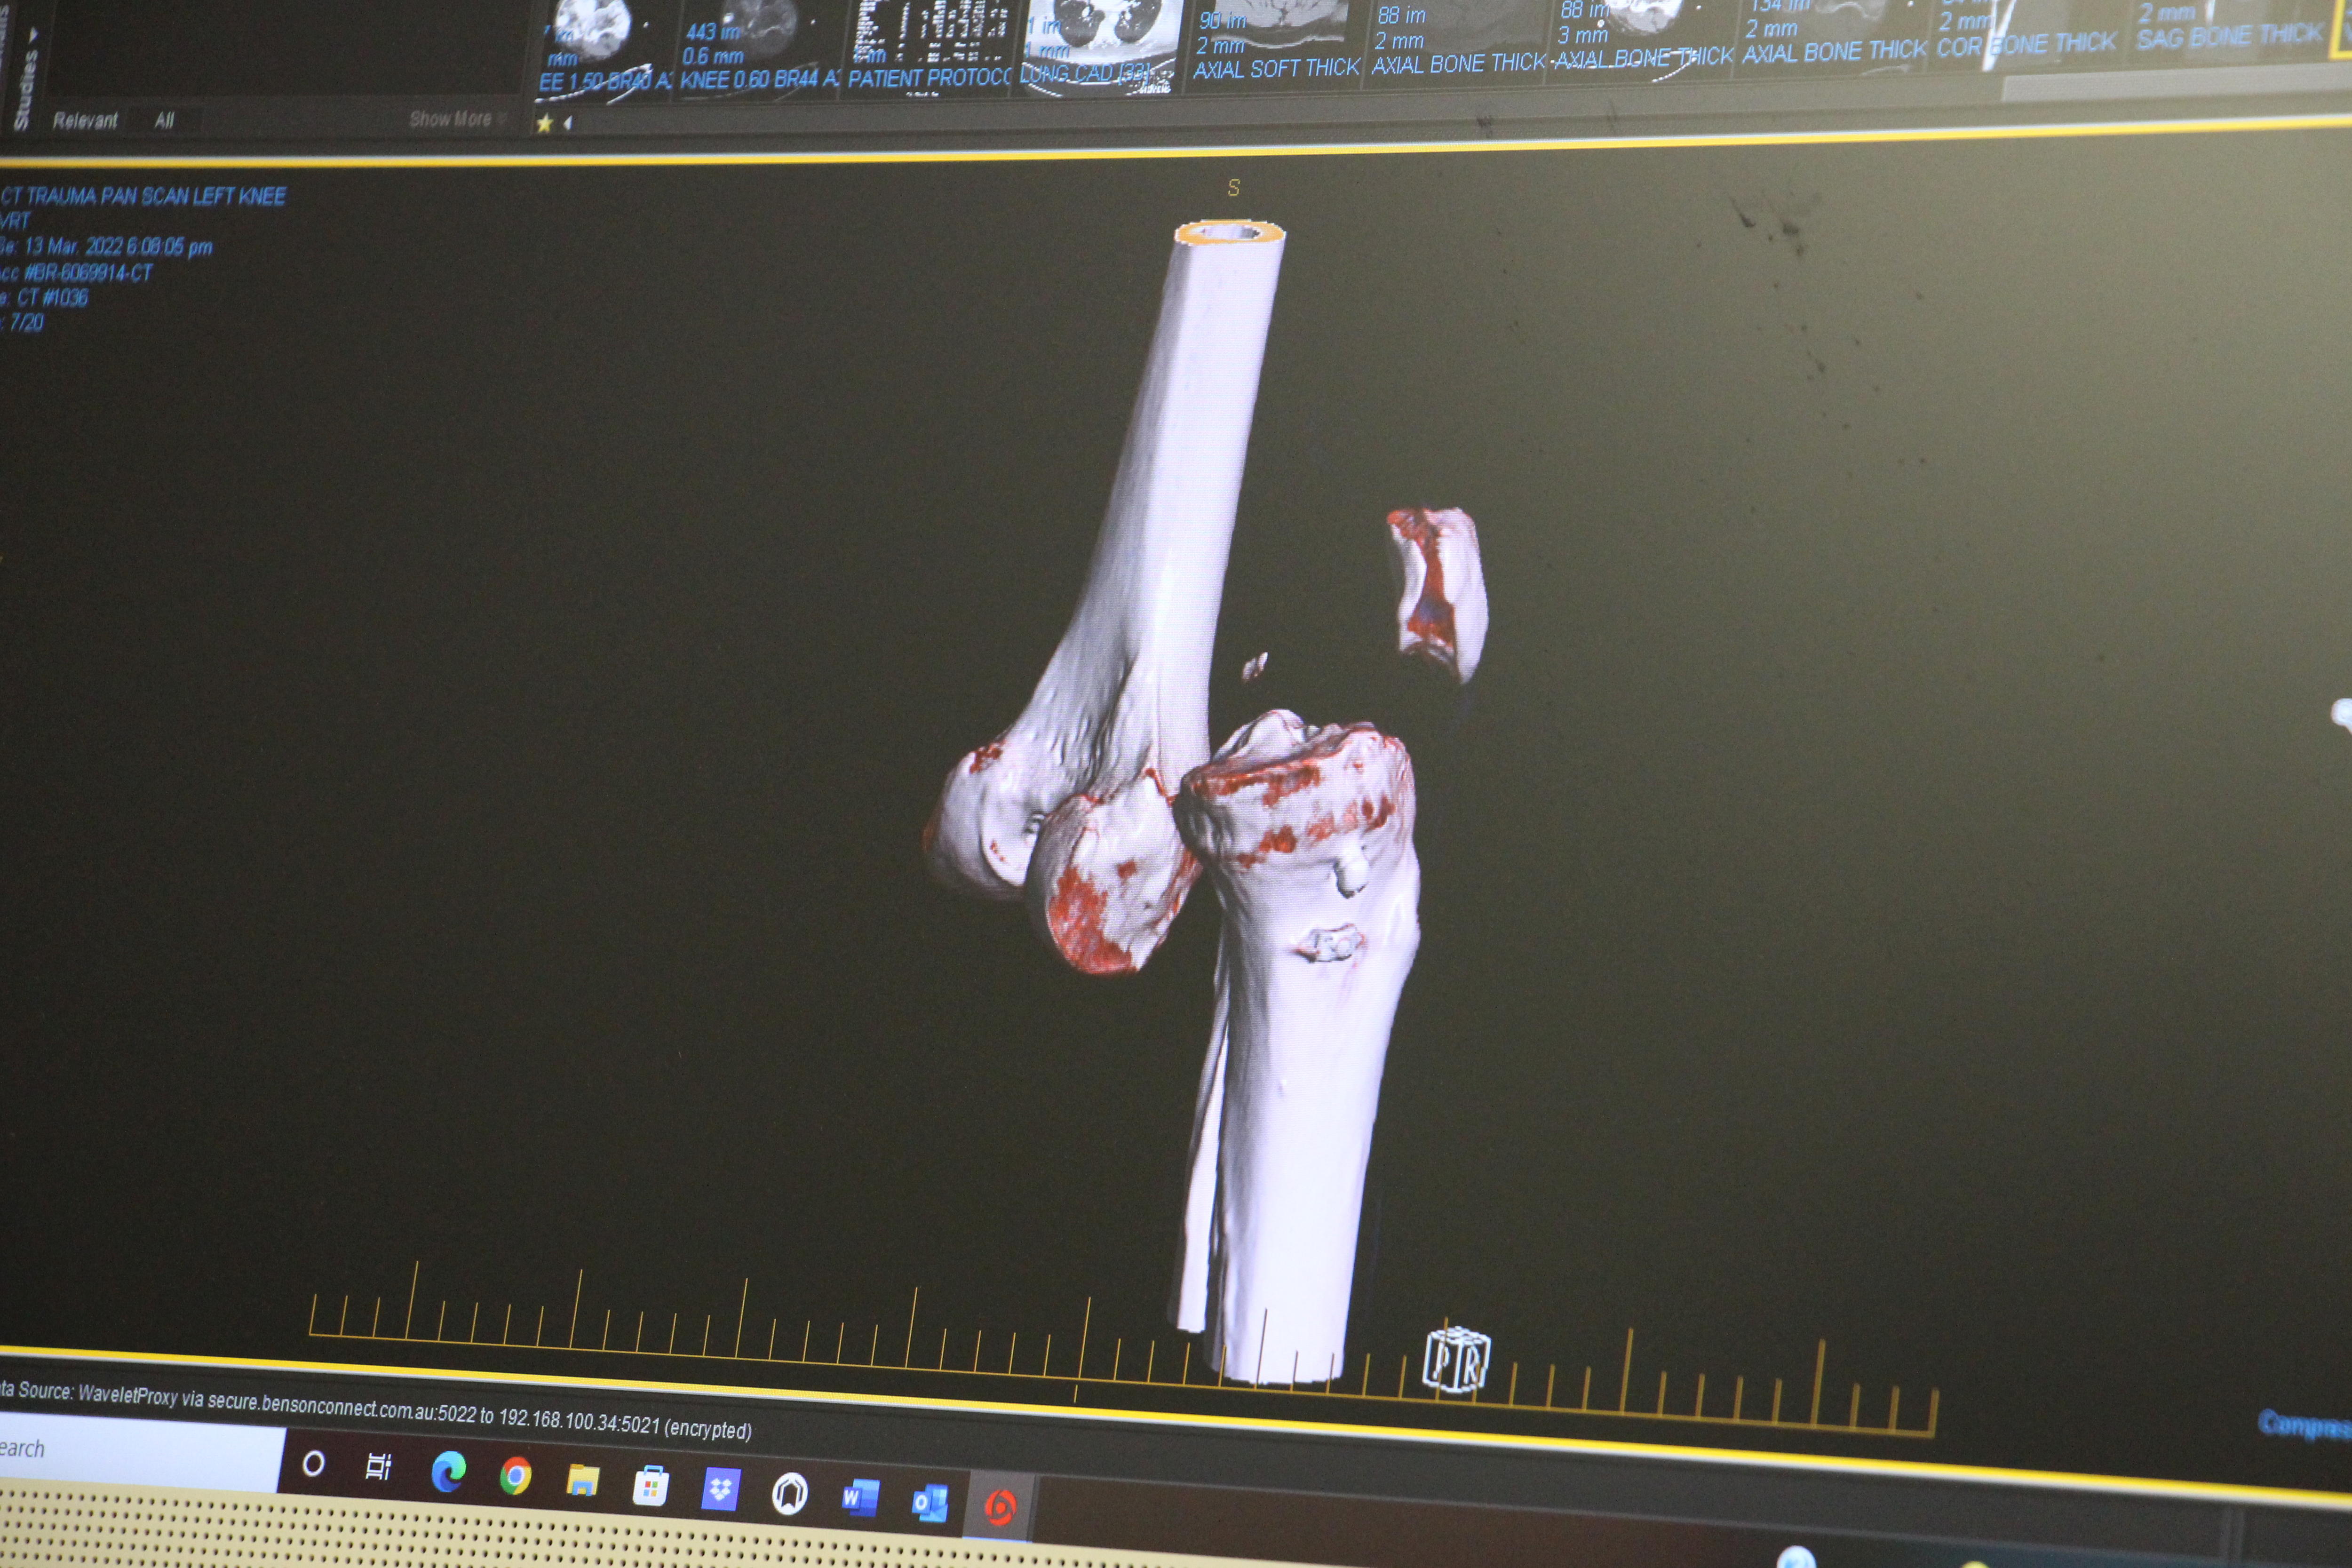
Task: Switch to the Relevant studies tab
Action: pyautogui.click(x=85, y=121)
